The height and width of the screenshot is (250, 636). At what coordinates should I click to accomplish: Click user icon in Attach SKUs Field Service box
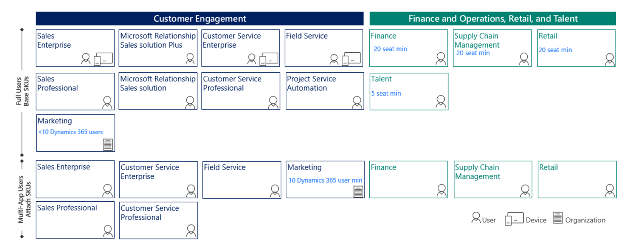[x=275, y=191]
